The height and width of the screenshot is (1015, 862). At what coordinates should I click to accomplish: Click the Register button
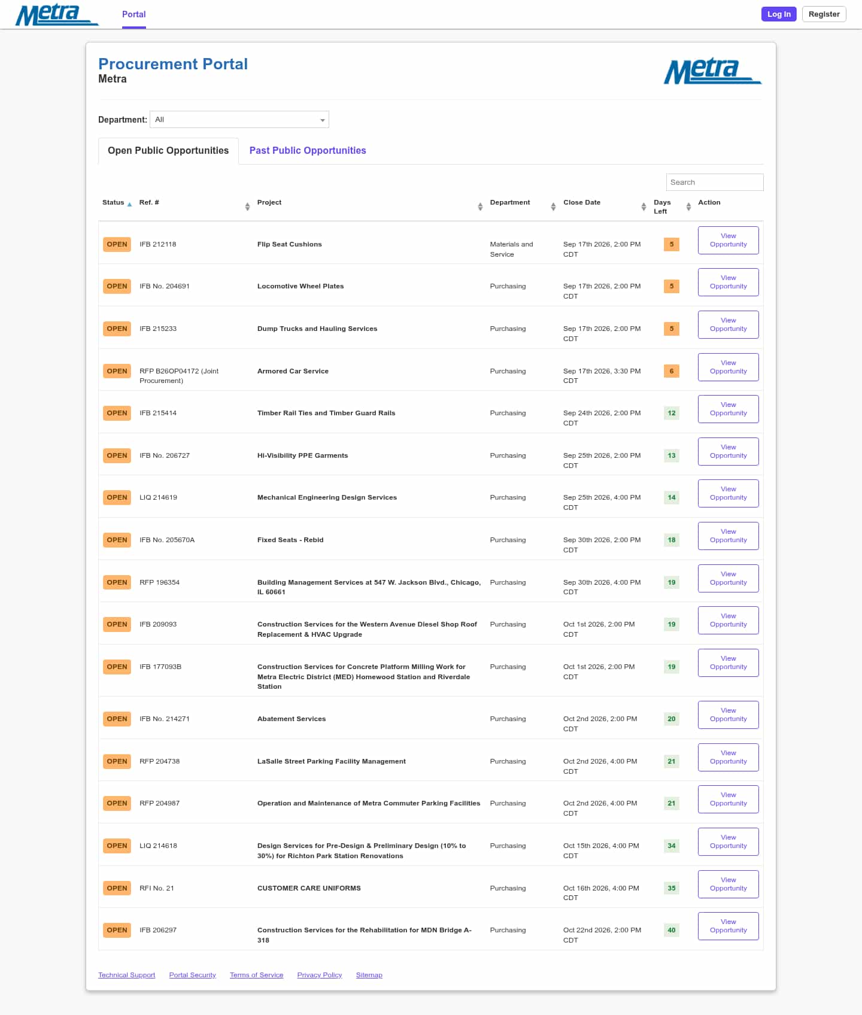coord(824,14)
